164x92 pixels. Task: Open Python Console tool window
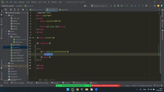coord(42,83)
